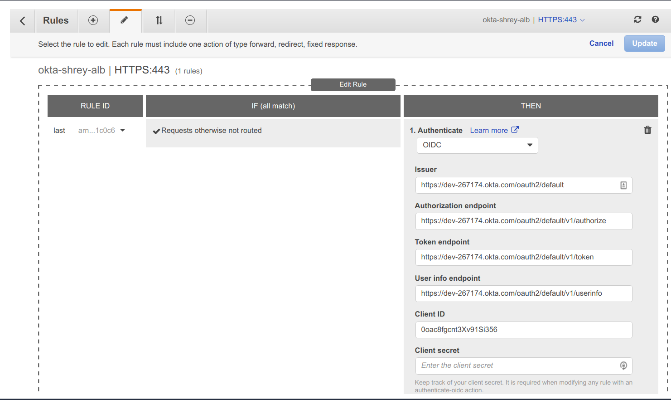The height and width of the screenshot is (400, 671).
Task: Select the Rules tab label
Action: click(x=56, y=20)
